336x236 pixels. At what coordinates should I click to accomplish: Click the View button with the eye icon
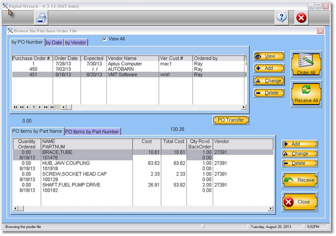coord(269,56)
